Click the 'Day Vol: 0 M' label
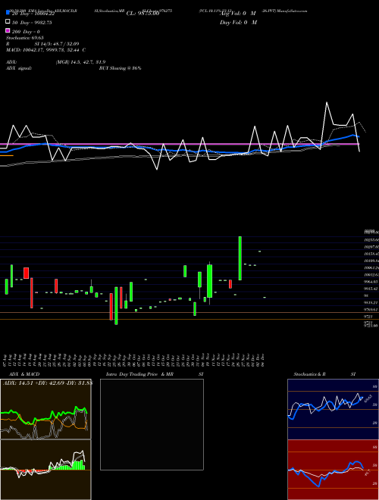This screenshot has height=500, width=379. (x=238, y=23)
